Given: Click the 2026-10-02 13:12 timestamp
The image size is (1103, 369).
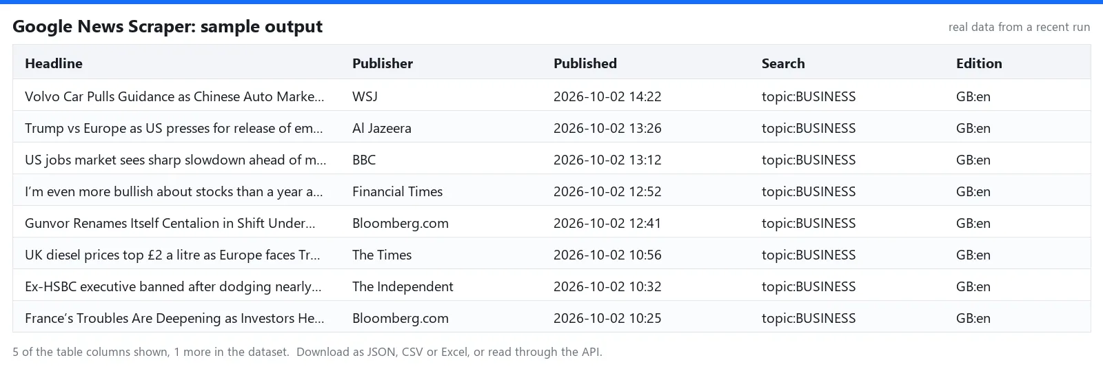Looking at the screenshot, I should click(607, 160).
